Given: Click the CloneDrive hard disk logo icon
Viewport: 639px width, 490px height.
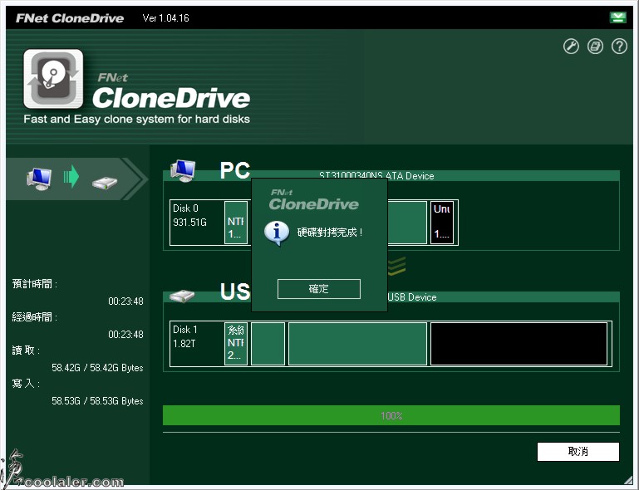Looking at the screenshot, I should tap(53, 79).
